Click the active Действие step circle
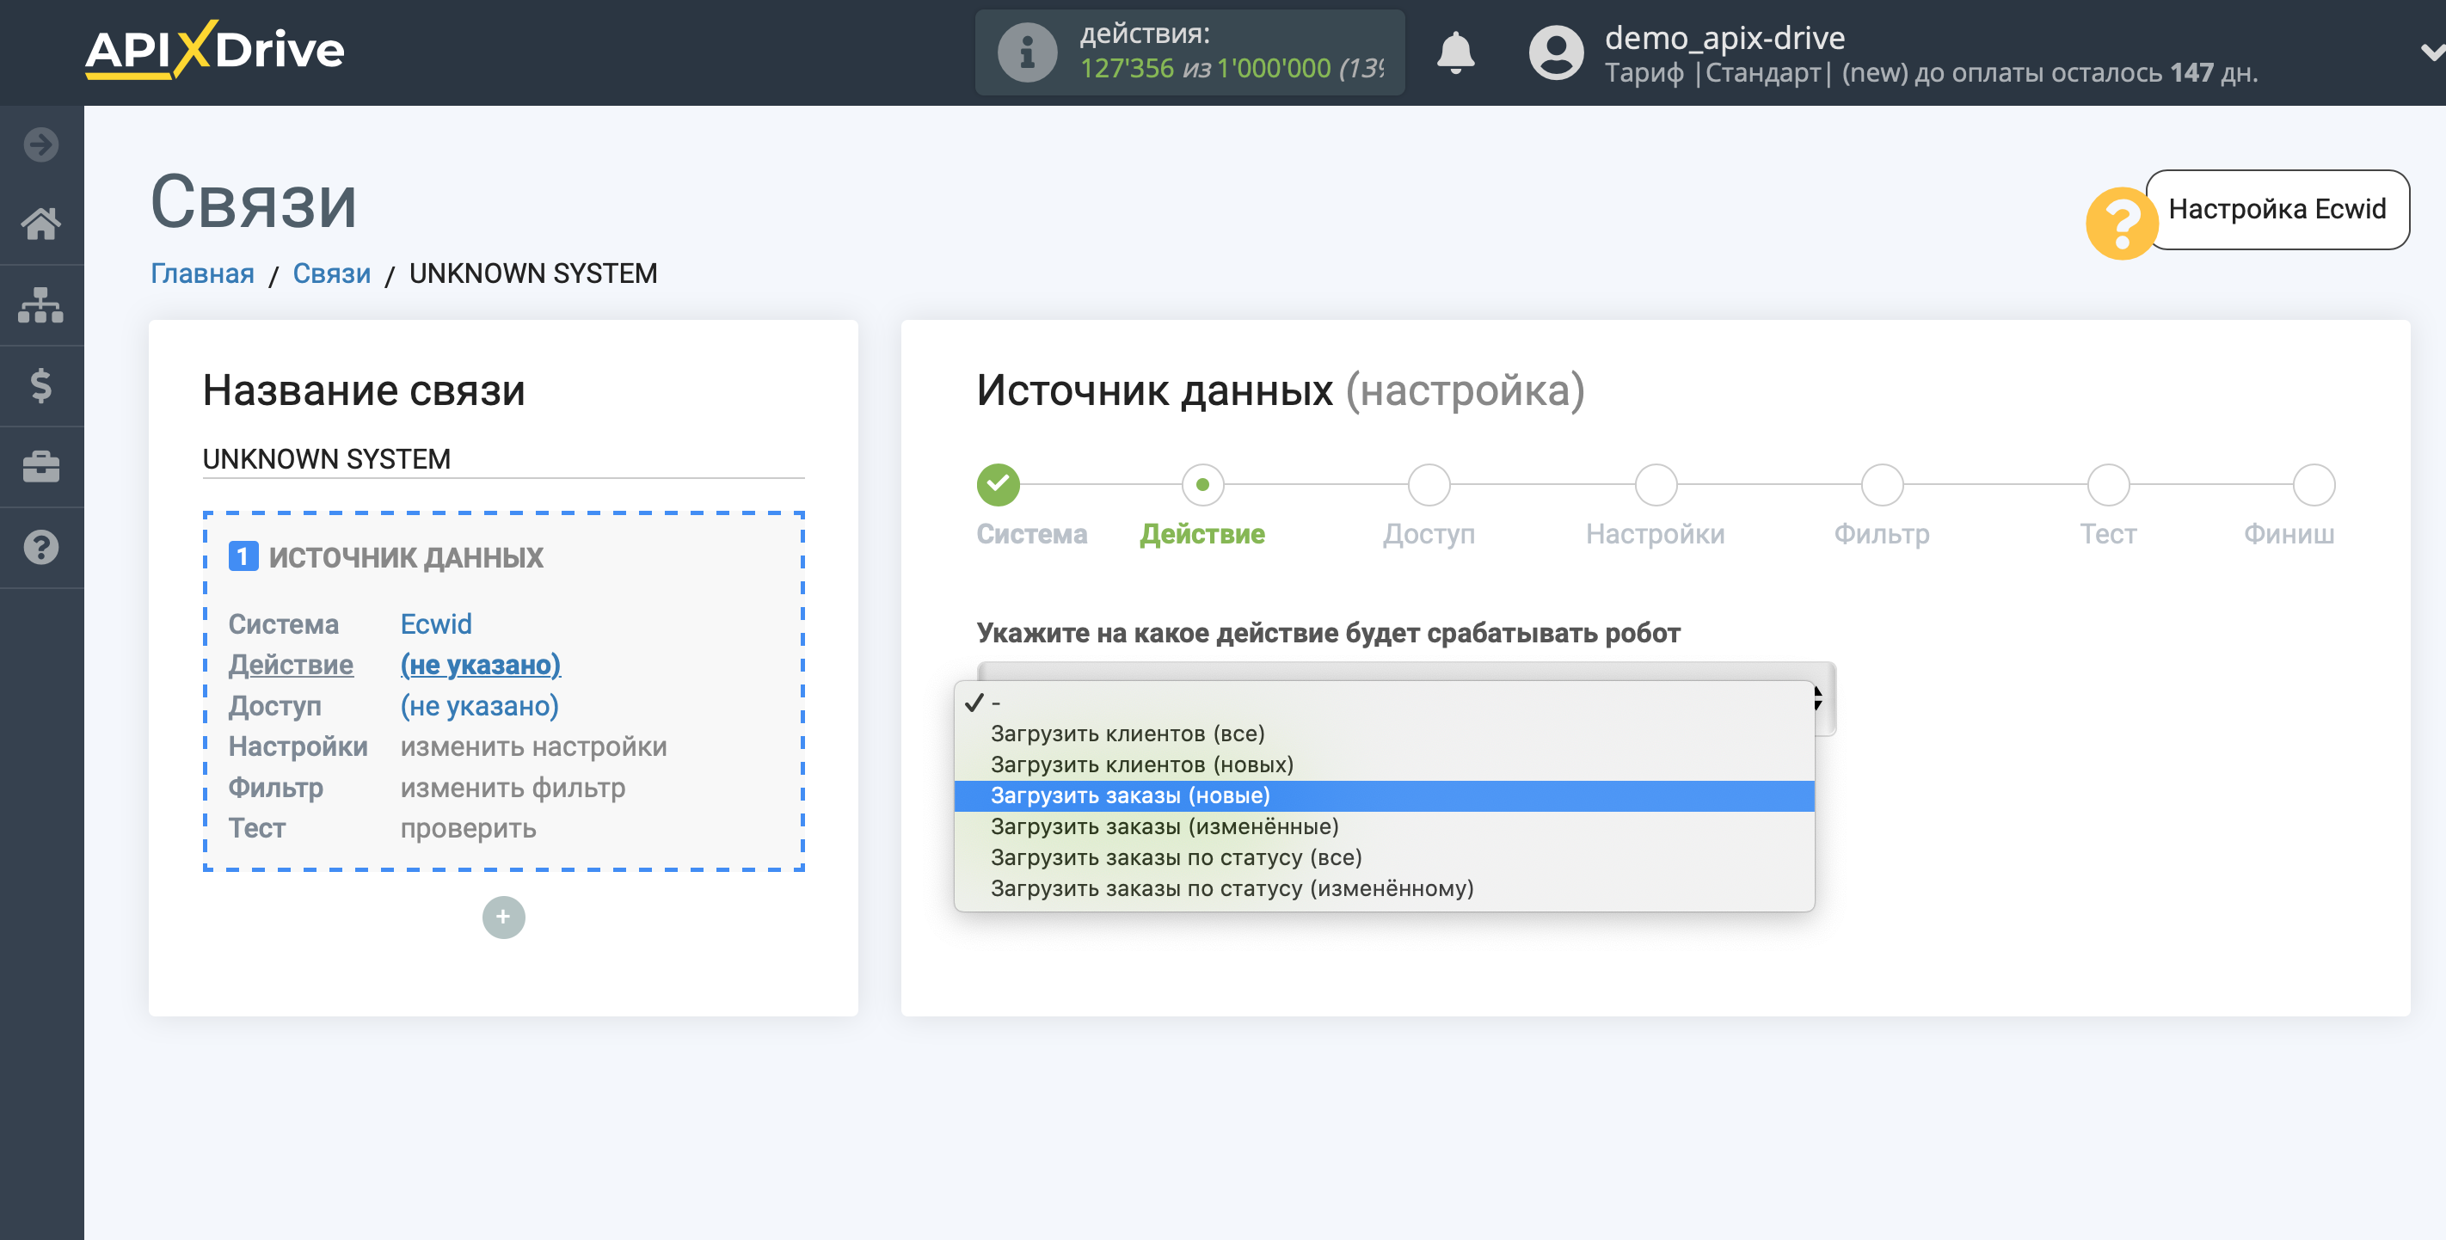 click(x=1202, y=484)
